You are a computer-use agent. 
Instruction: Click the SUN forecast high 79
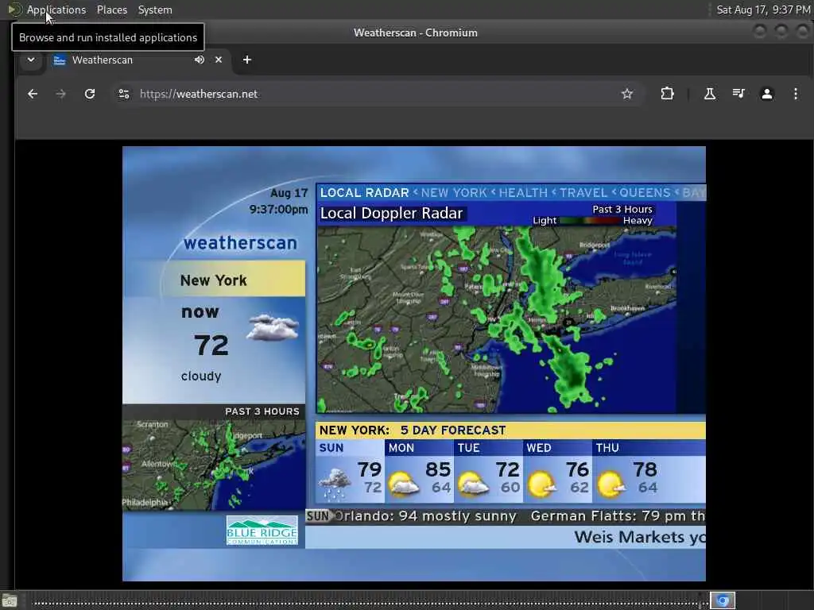pyautogui.click(x=369, y=469)
